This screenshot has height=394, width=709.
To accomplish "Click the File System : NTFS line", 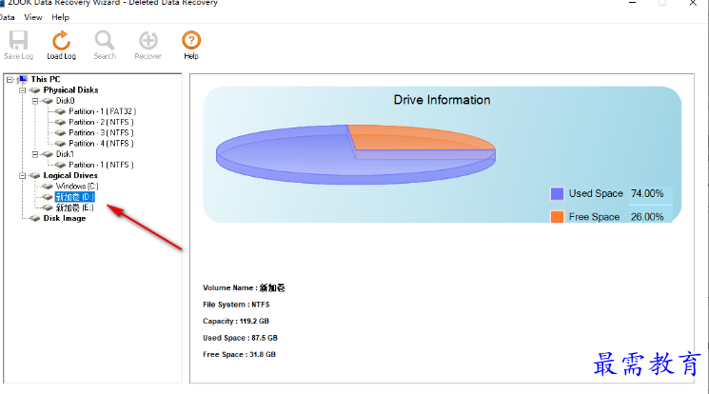I will pos(236,305).
